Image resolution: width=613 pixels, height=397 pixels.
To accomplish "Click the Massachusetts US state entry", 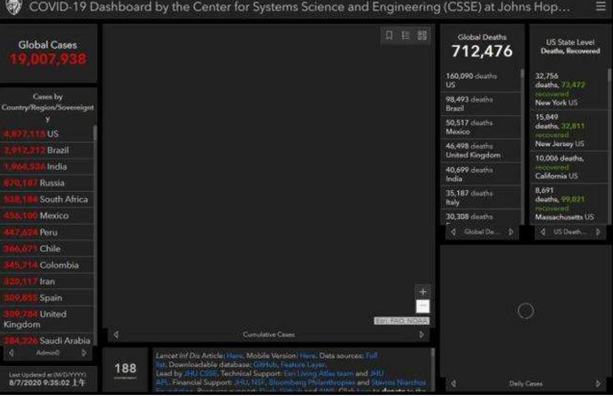I will (x=569, y=204).
